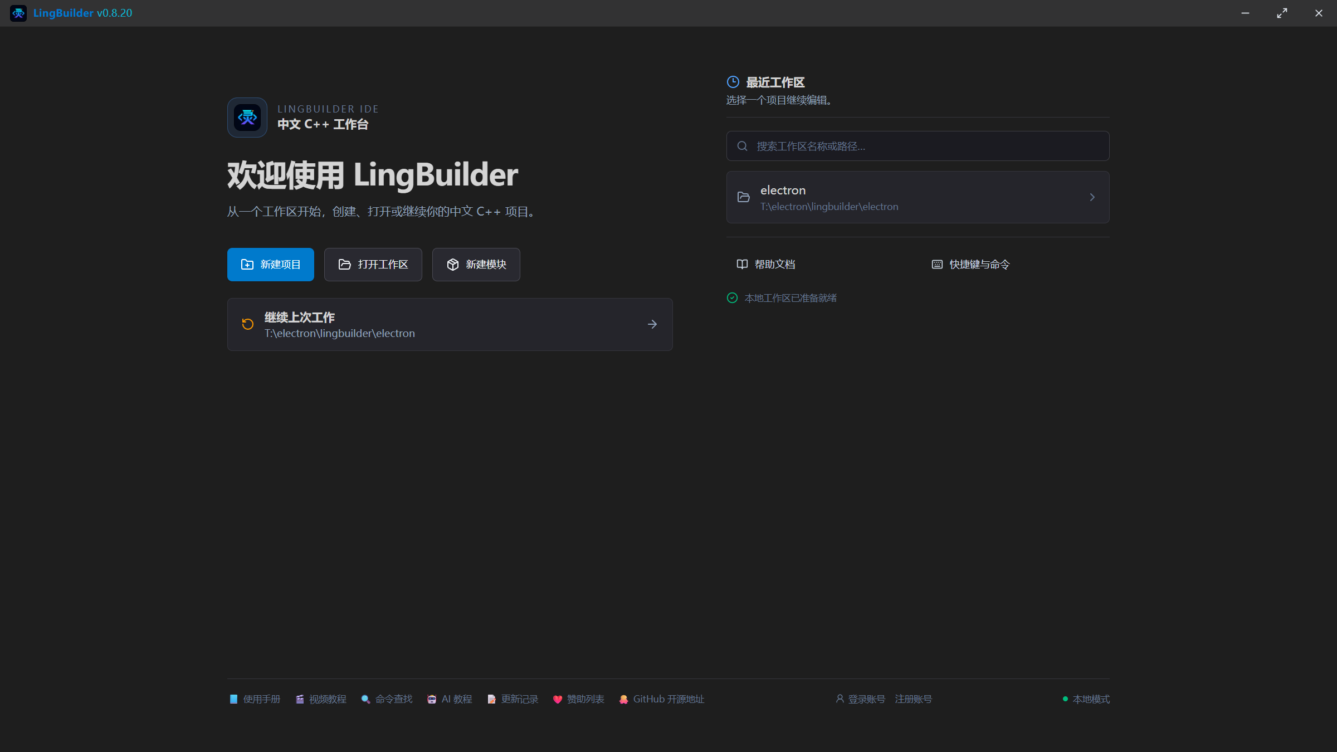Click the magnifier icon in search box
Viewport: 1337px width, 752px height.
pos(742,146)
